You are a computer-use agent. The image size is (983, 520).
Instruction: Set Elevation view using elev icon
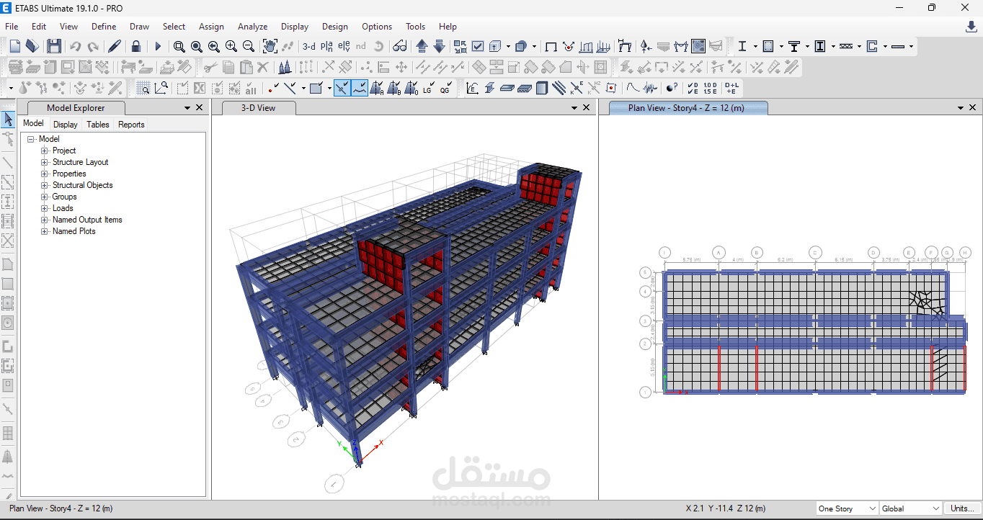coord(344,46)
